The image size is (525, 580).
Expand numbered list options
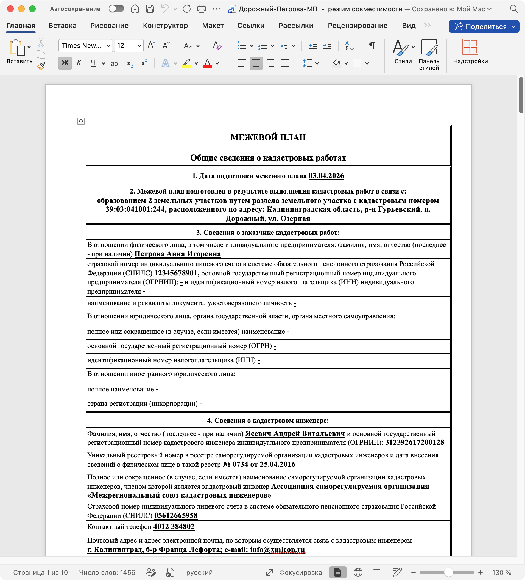(272, 46)
